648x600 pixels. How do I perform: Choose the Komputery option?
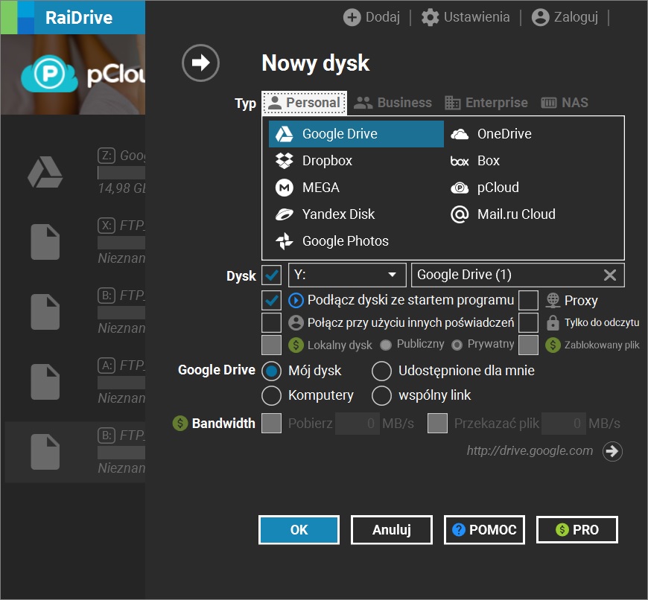pos(271,395)
